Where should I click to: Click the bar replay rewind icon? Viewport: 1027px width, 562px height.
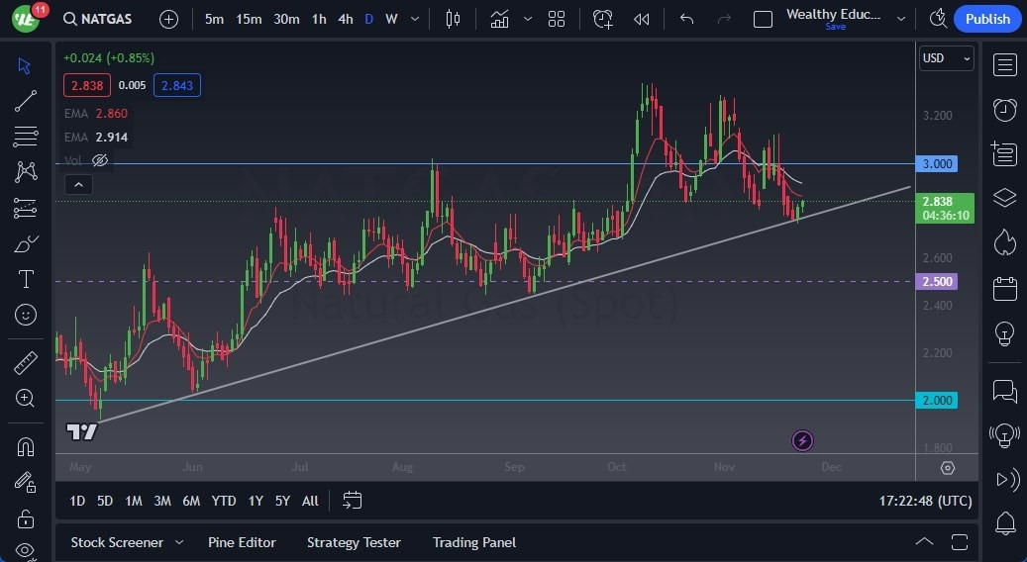pyautogui.click(x=642, y=19)
